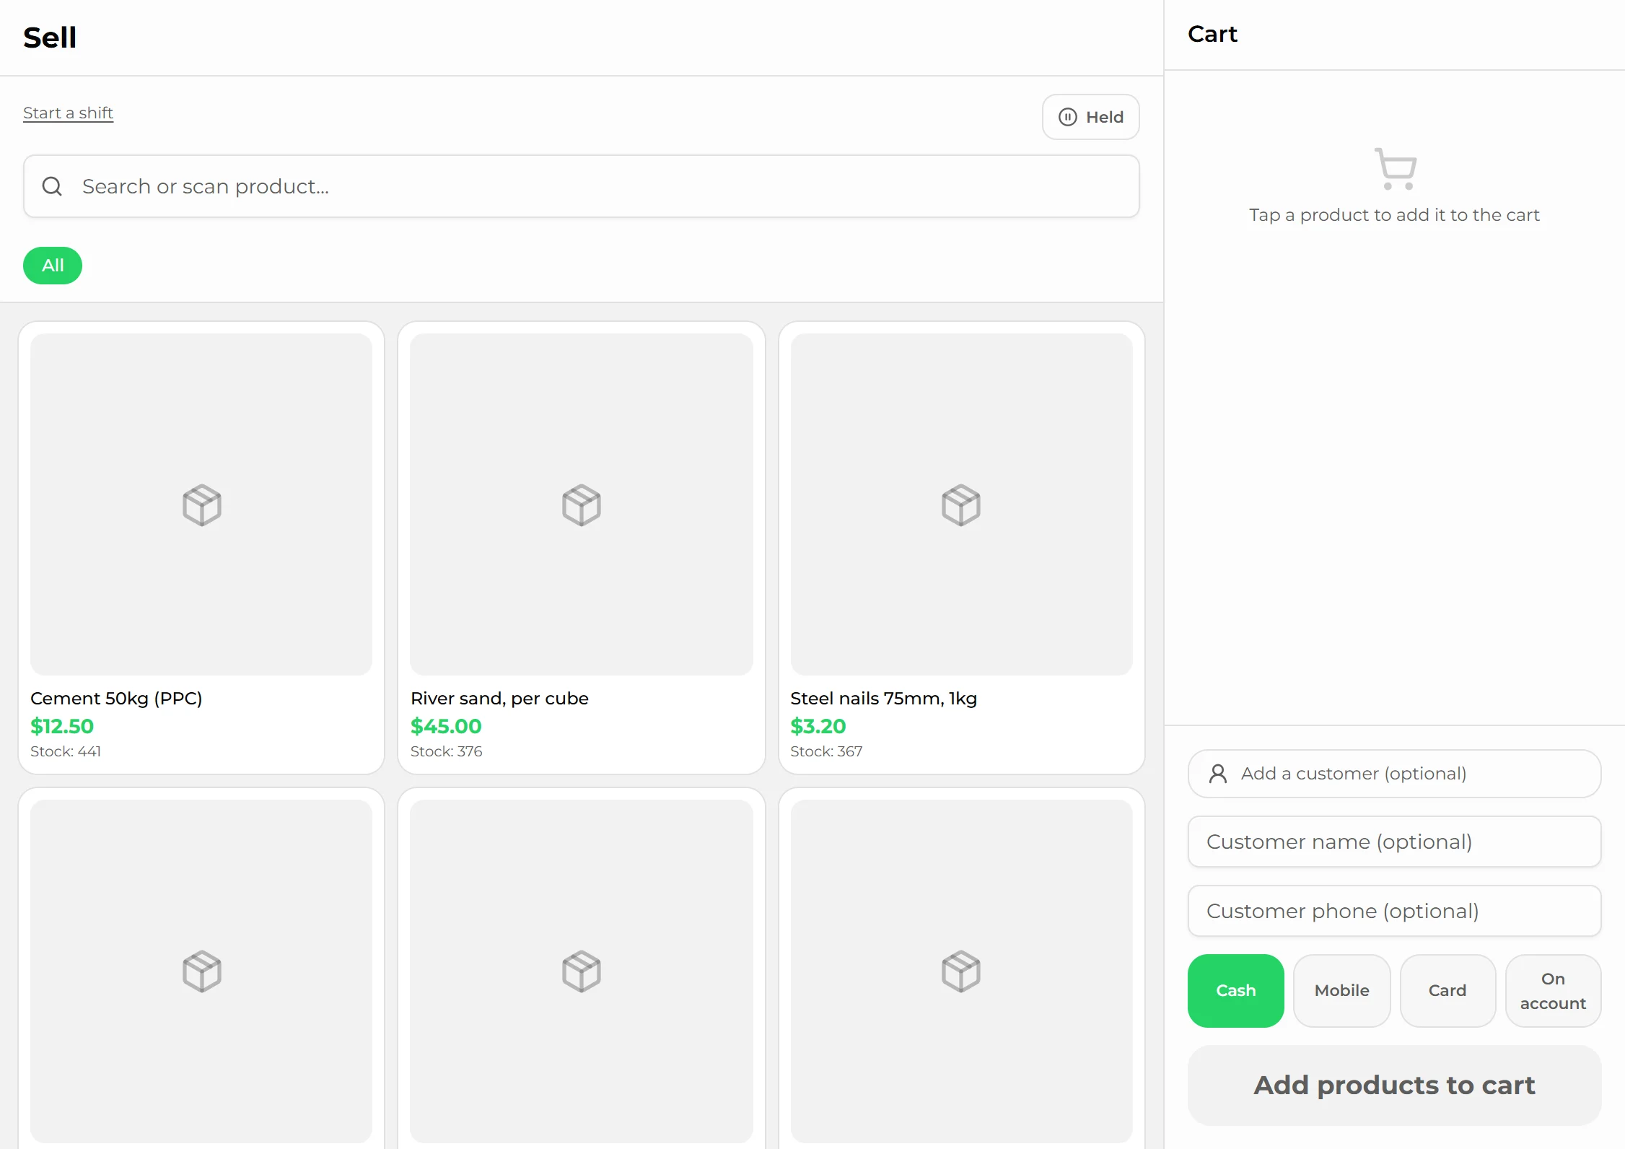The height and width of the screenshot is (1149, 1625).
Task: Click the River sand, per cube product name
Action: 499,698
